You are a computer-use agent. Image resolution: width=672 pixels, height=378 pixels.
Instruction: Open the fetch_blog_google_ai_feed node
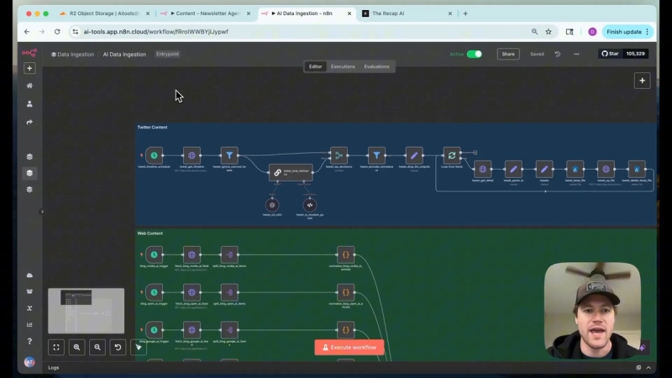192,330
